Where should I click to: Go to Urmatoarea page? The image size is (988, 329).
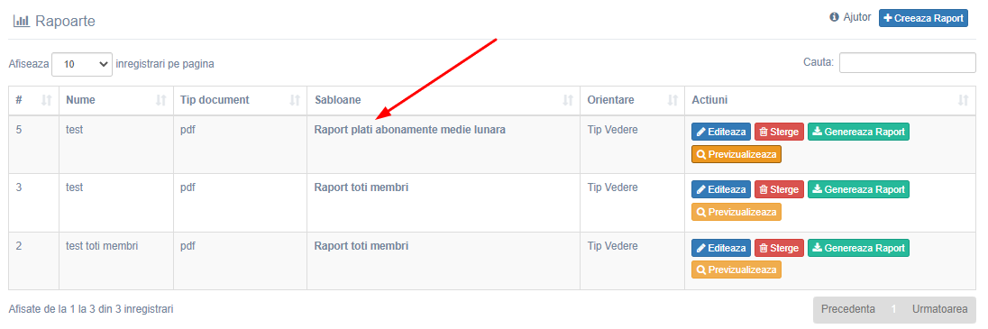pos(939,309)
